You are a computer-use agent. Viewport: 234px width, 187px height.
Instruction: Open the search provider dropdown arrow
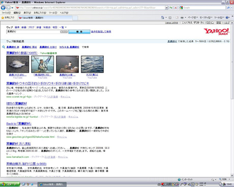point(231,8)
